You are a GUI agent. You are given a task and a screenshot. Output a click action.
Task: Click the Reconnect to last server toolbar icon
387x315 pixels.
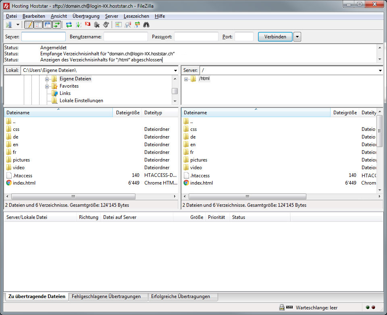pyautogui.click(x=106, y=25)
